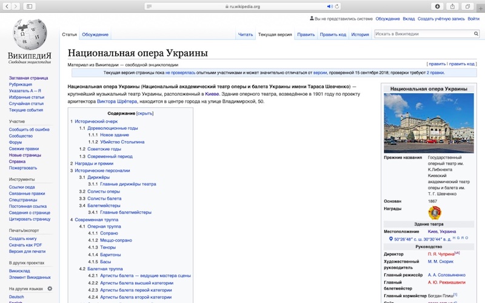
Task: Jump to Современная труппа contents entry
Action: (x=96, y=220)
